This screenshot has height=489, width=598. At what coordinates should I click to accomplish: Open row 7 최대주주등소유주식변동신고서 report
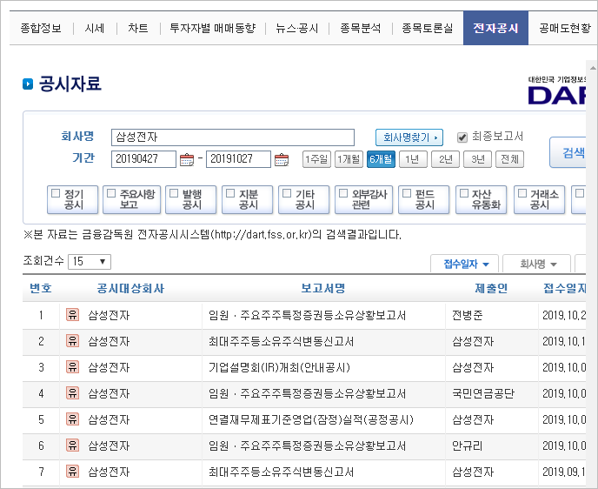pyautogui.click(x=281, y=472)
